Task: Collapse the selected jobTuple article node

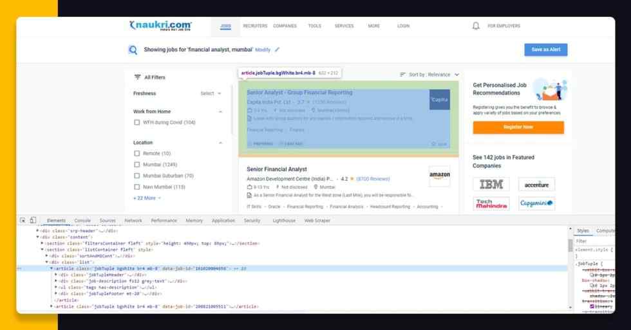Action: click(x=51, y=268)
